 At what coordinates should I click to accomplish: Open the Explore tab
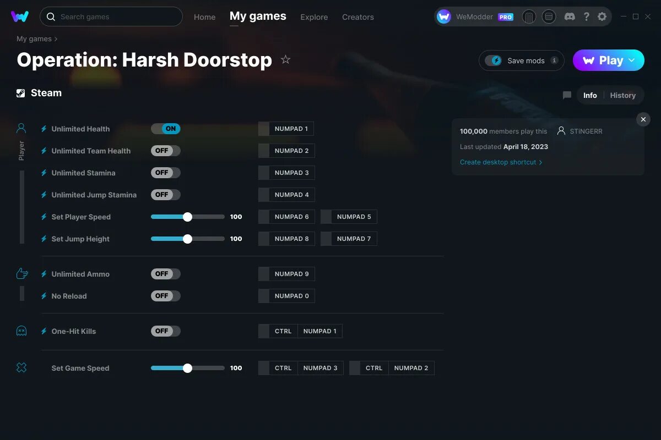click(x=314, y=17)
